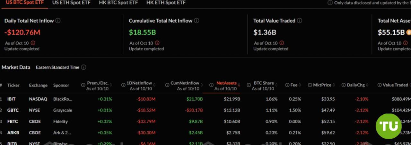Click info icon beside Cumulative Total Net Inflow
Viewport: 411px width, 145px height.
click(197, 20)
